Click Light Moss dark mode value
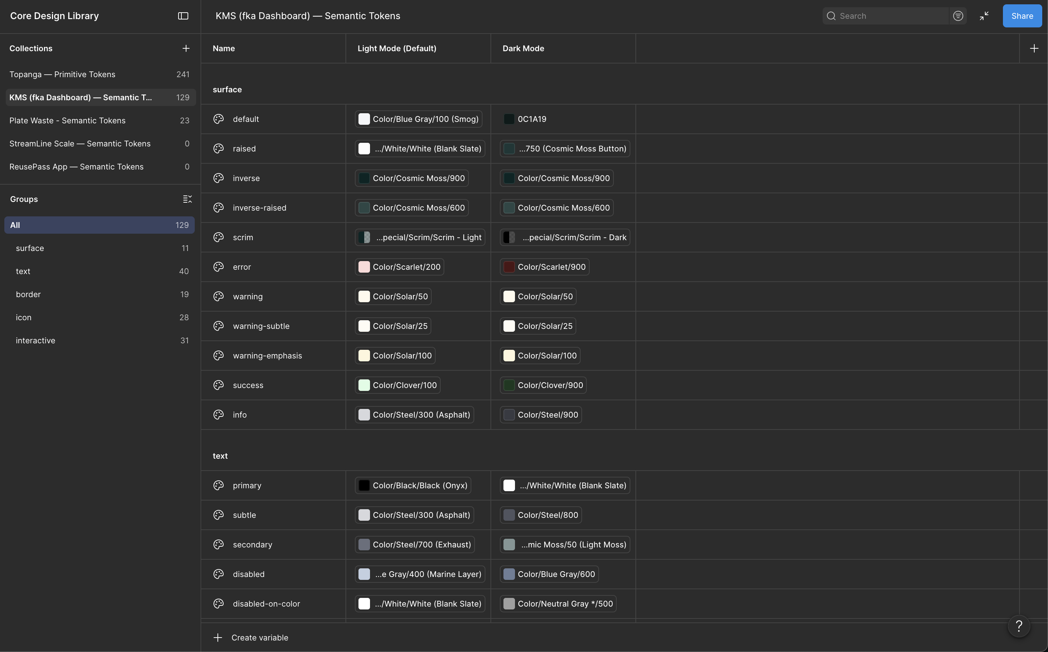The height and width of the screenshot is (652, 1048). coord(565,545)
